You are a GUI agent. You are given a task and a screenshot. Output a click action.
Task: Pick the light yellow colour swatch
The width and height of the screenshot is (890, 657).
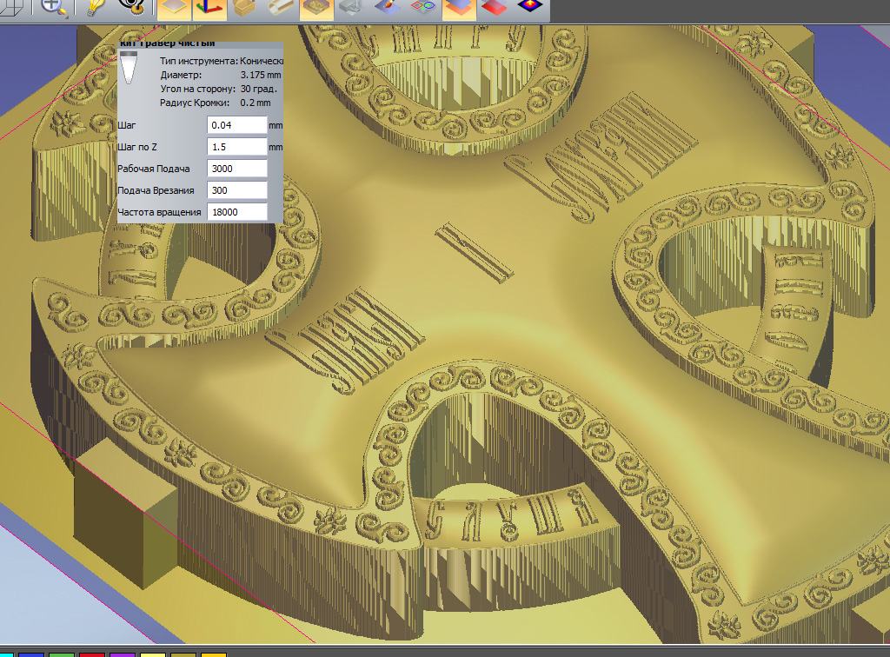pyautogui.click(x=153, y=654)
